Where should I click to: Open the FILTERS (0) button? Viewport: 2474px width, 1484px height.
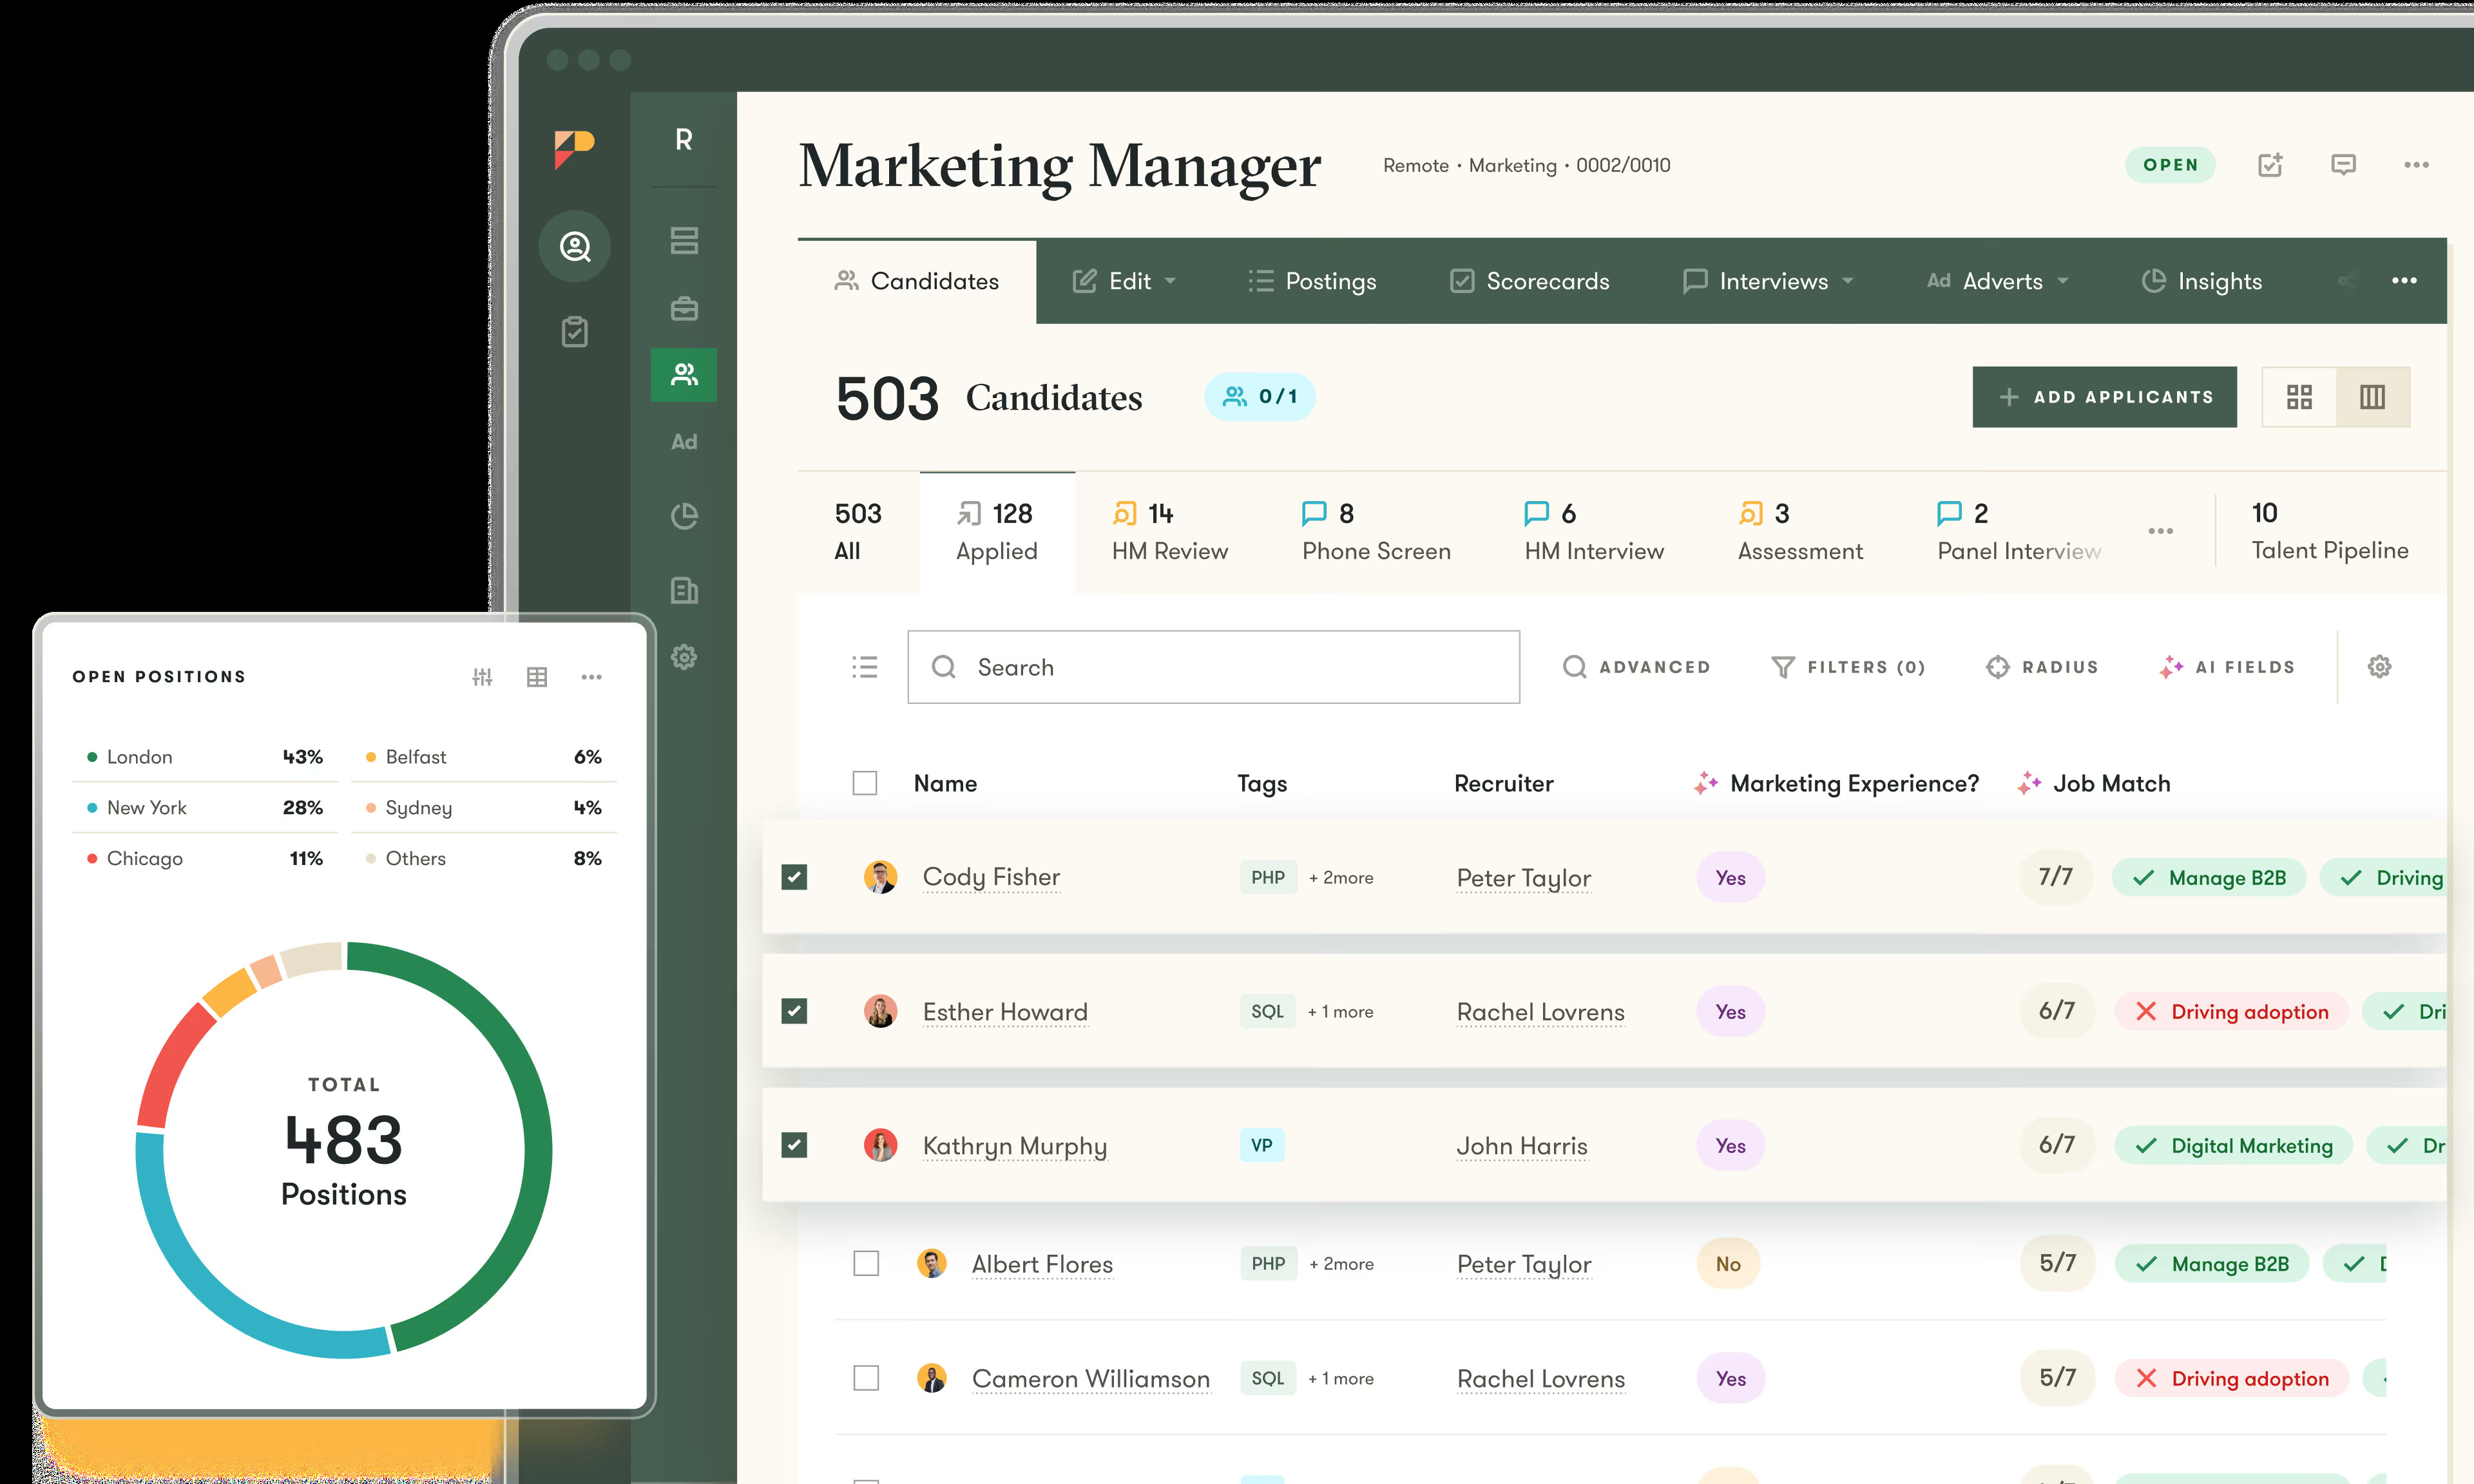pos(1848,667)
